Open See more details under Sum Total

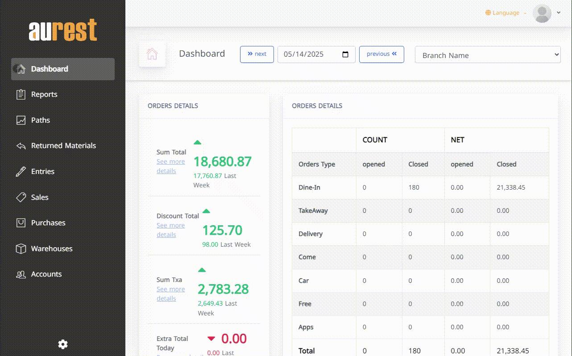pos(170,166)
